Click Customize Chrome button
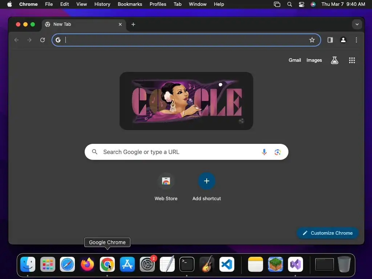Image resolution: width=372 pixels, height=279 pixels. point(327,233)
